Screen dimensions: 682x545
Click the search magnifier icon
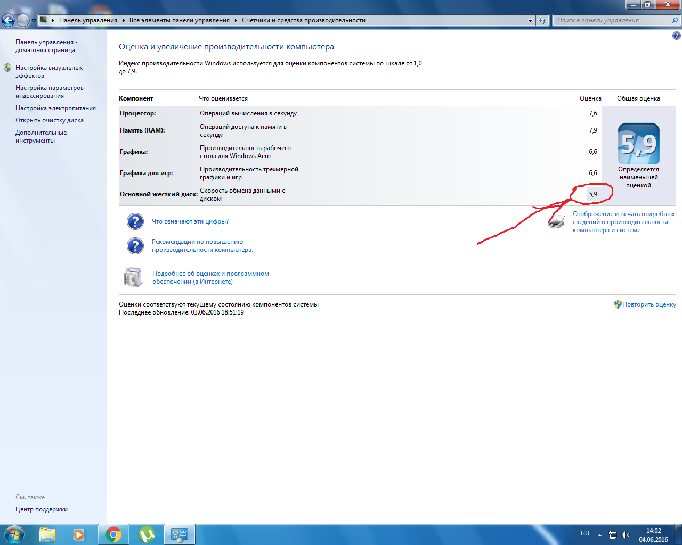tap(675, 20)
